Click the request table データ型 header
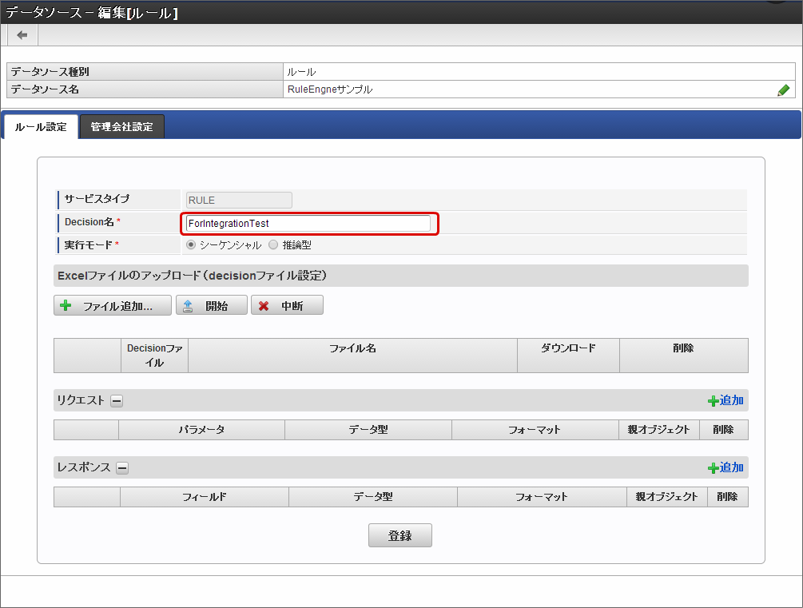This screenshot has height=608, width=803. (368, 430)
